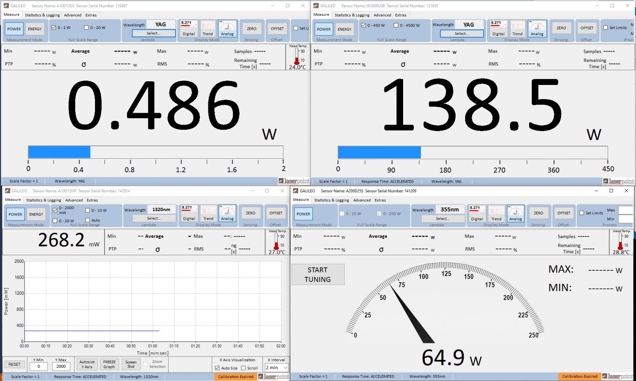Click the Y Max input field
This screenshot has height=381, width=636.
(61, 366)
